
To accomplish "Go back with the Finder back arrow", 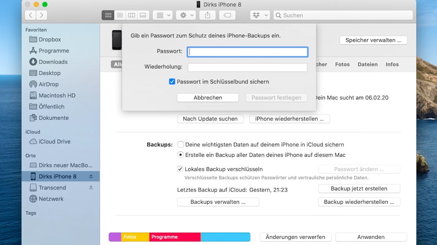I will tap(30, 15).
